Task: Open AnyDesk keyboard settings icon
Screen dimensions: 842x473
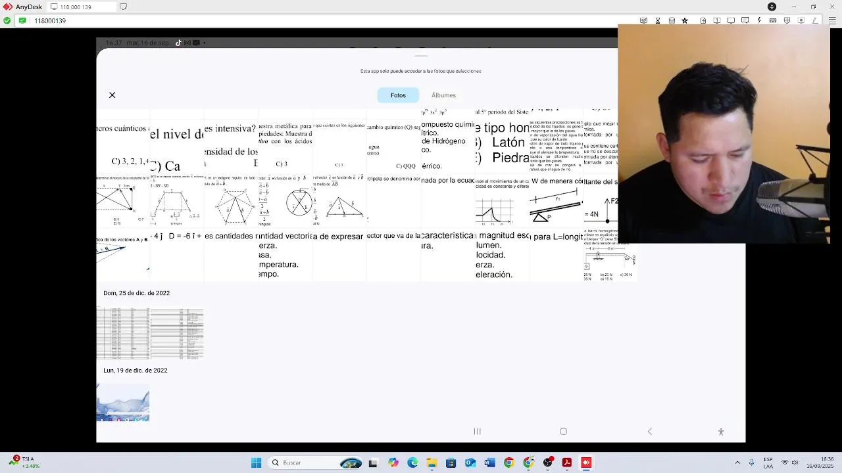Action: coord(773,20)
